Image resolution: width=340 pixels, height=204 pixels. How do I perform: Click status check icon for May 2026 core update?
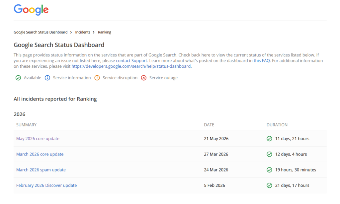pos(269,139)
